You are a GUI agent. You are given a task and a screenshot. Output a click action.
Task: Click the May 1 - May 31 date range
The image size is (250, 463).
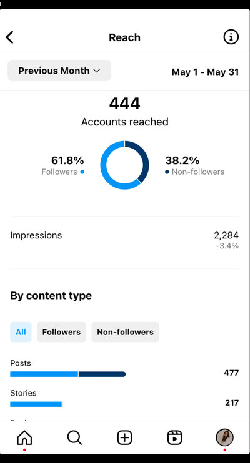[206, 72]
